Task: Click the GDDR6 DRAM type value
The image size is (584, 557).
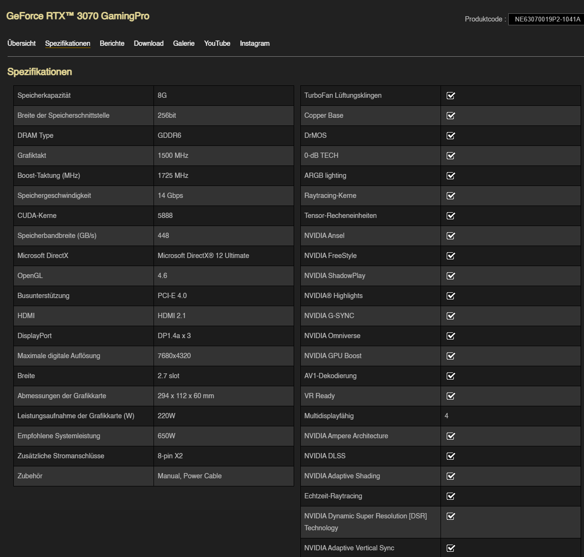Action: click(x=169, y=135)
